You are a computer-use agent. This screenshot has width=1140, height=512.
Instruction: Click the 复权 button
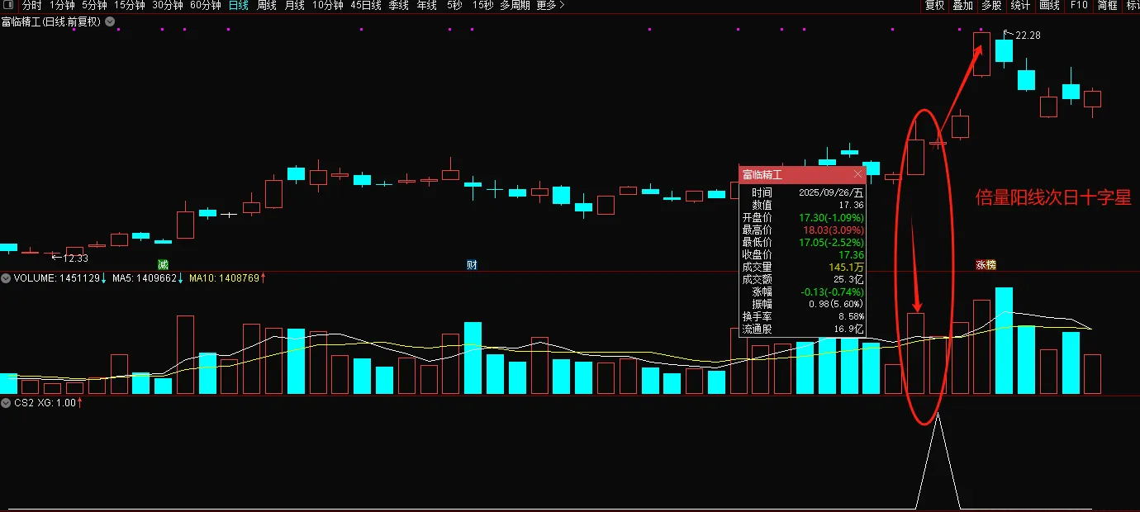(934, 5)
